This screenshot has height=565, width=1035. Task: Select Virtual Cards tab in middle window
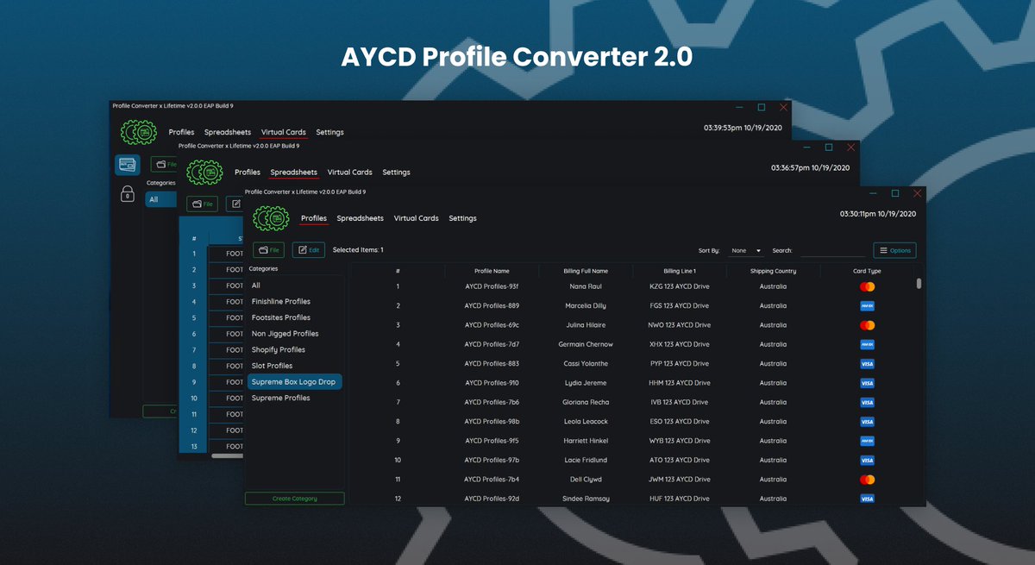click(x=350, y=173)
